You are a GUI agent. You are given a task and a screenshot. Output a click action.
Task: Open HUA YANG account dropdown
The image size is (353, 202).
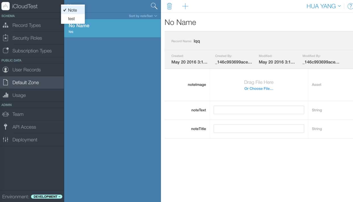pyautogui.click(x=323, y=6)
